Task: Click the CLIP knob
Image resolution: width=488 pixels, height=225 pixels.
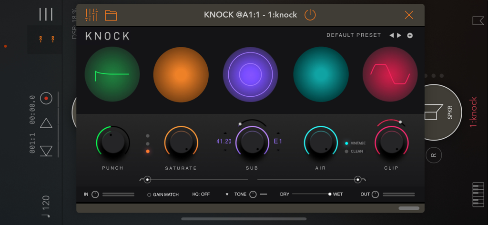Action: click(x=391, y=142)
